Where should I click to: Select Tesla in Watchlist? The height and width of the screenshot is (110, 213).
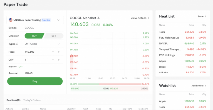(x=183, y=107)
